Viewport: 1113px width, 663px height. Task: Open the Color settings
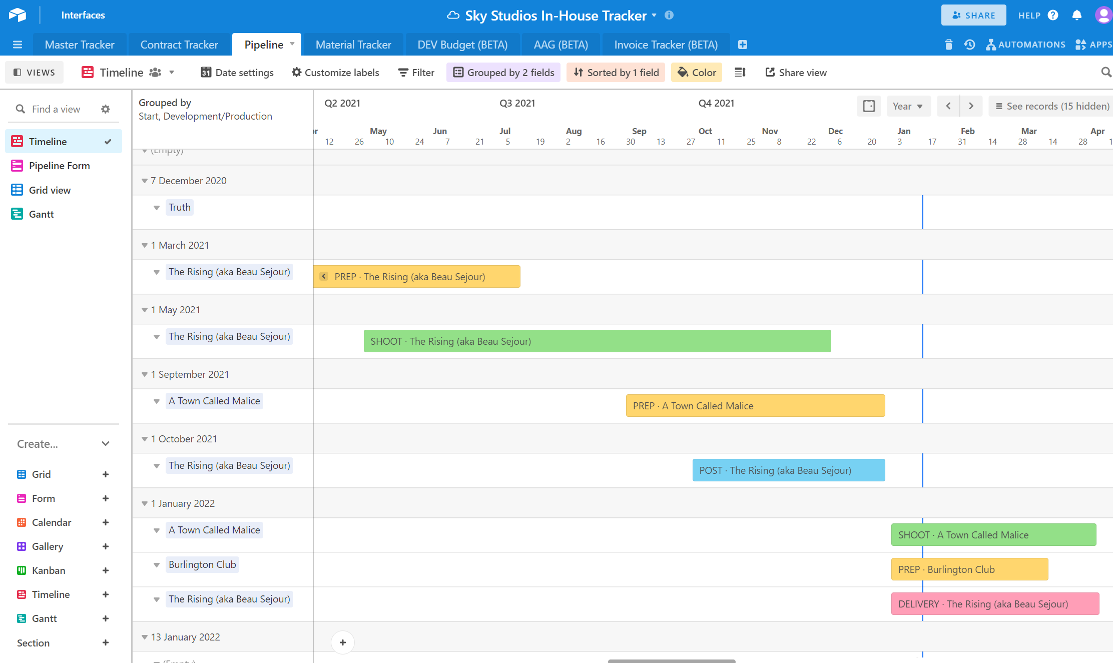[x=697, y=73]
